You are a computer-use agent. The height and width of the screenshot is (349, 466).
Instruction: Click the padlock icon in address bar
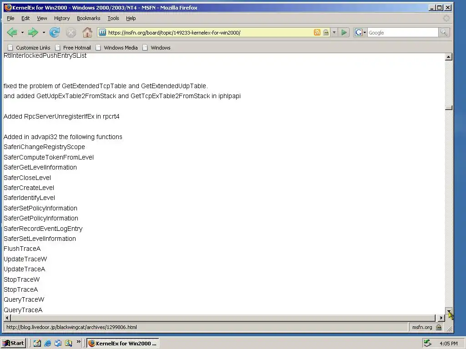coord(326,32)
